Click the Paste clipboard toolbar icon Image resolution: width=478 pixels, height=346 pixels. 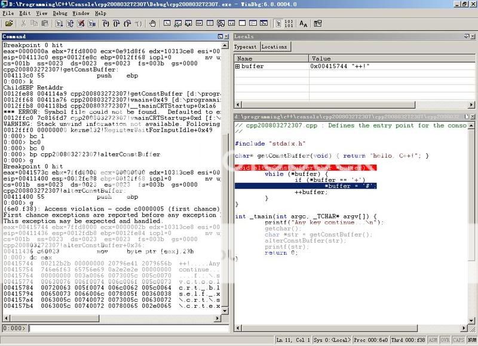pos(45,23)
